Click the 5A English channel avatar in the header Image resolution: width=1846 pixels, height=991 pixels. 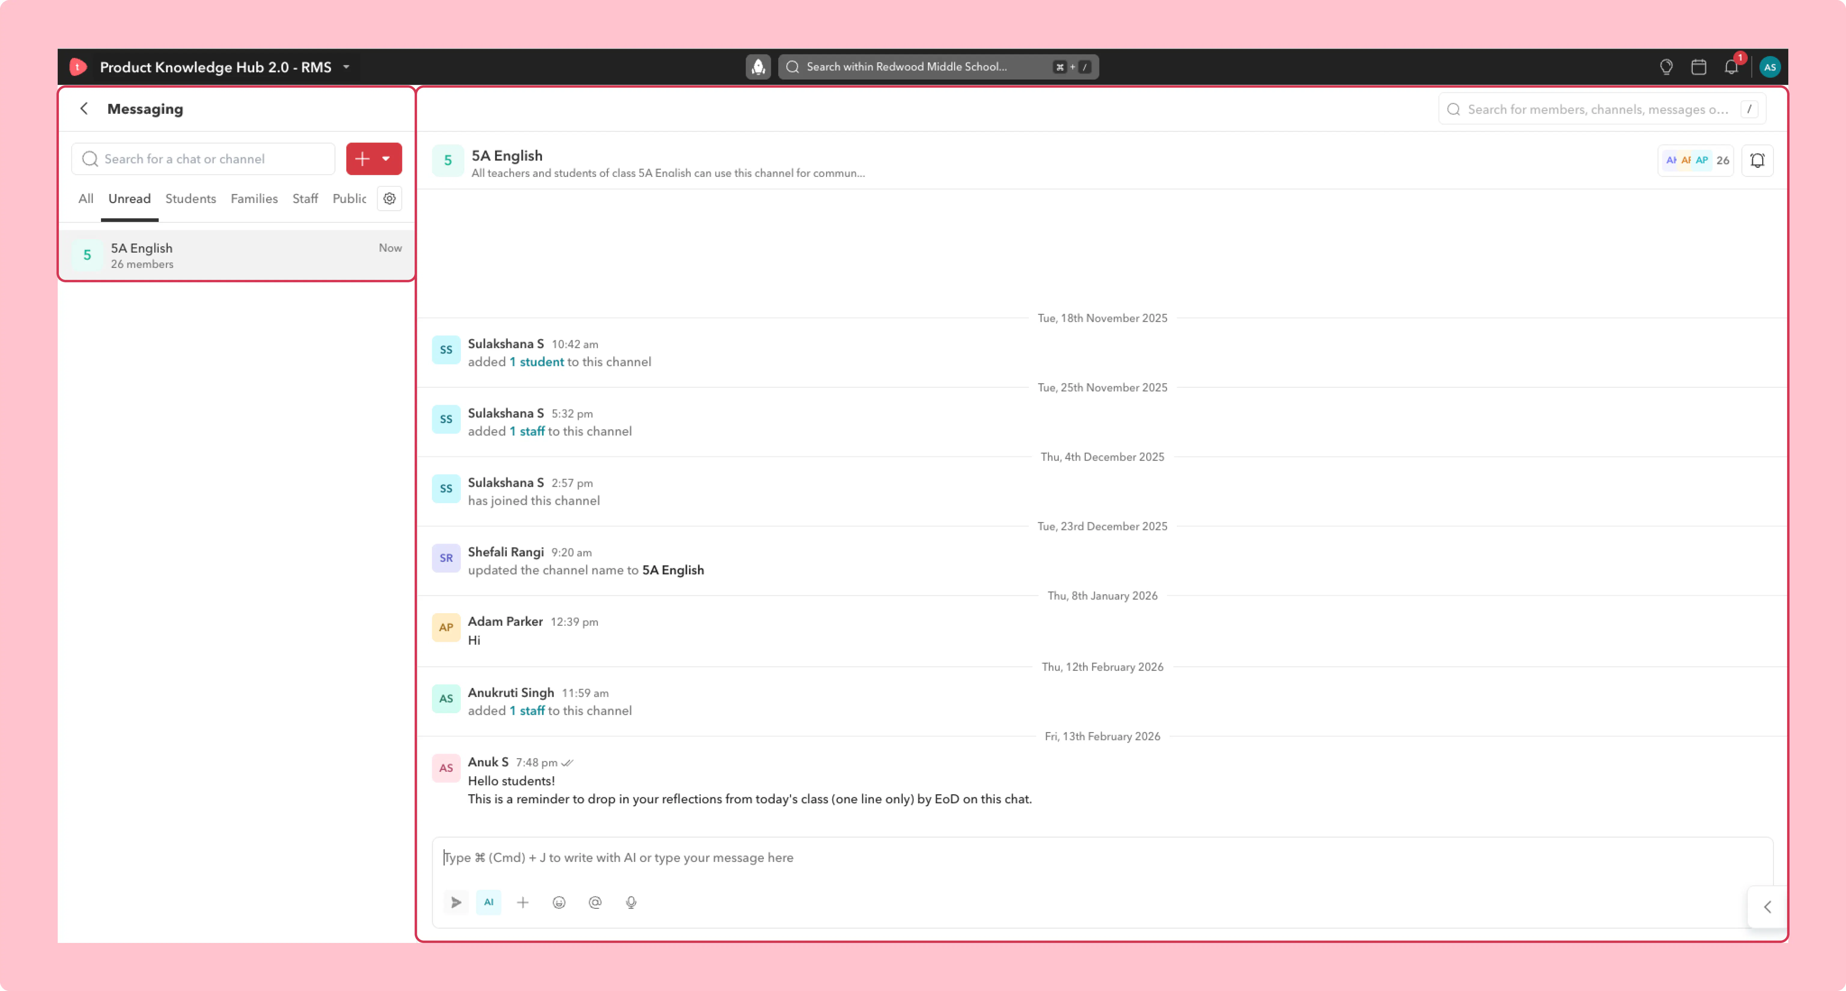pos(448,160)
